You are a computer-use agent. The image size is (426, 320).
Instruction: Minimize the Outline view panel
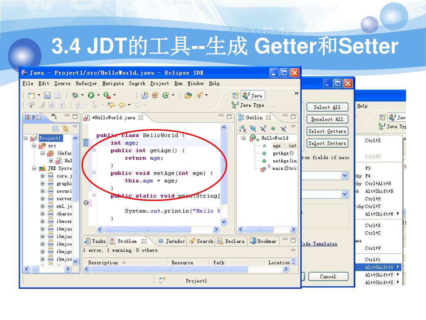(x=285, y=116)
